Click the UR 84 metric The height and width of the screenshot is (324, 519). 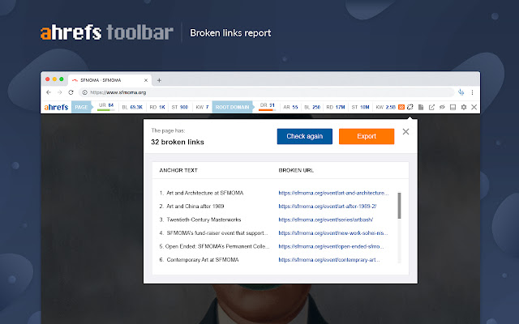(x=106, y=106)
